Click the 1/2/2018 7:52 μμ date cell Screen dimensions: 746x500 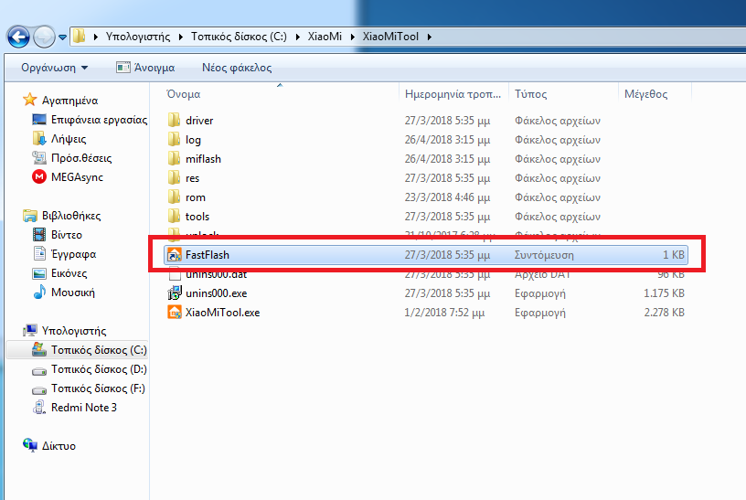[444, 313]
